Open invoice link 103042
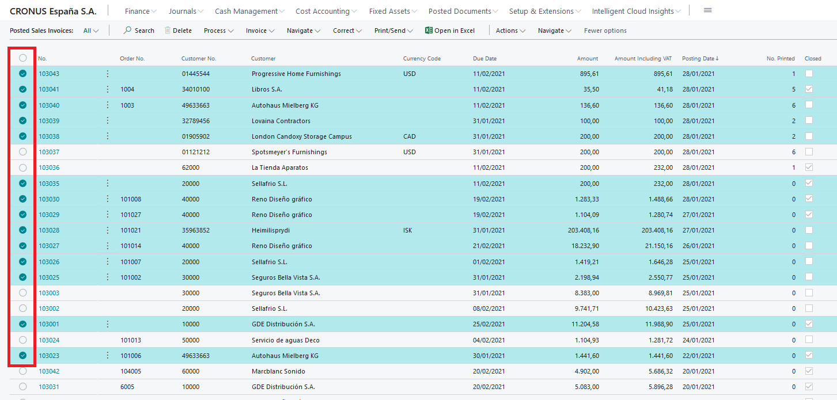 tap(49, 371)
